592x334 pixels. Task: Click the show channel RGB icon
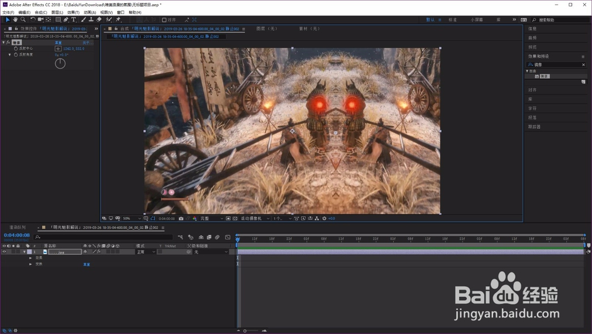[x=195, y=219]
